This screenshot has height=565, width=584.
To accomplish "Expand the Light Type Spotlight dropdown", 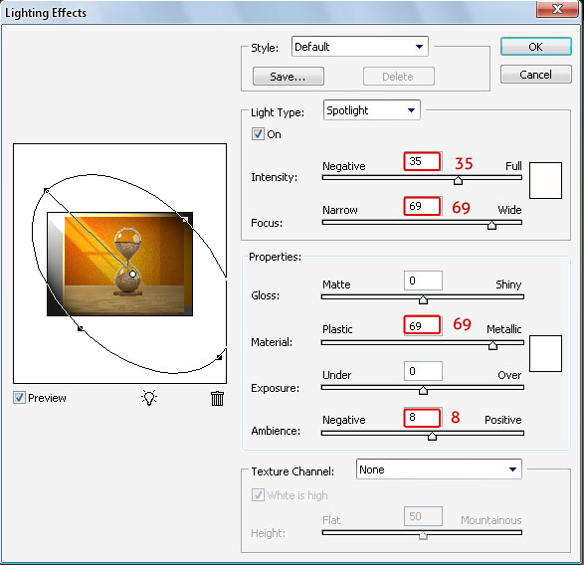I will tap(372, 109).
